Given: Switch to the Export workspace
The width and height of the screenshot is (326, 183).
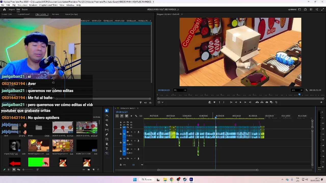Looking at the screenshot, I should point(25,9).
